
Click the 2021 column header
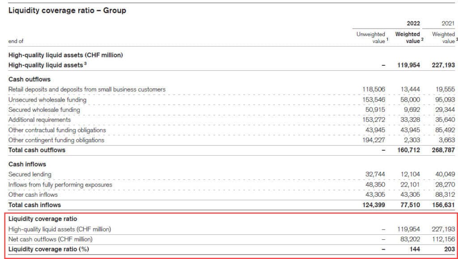(x=448, y=23)
